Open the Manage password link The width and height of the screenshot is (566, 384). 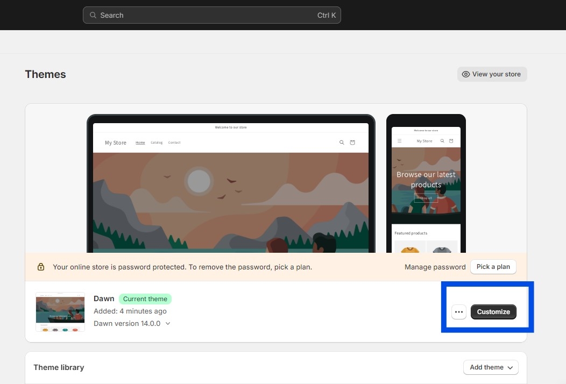point(435,267)
